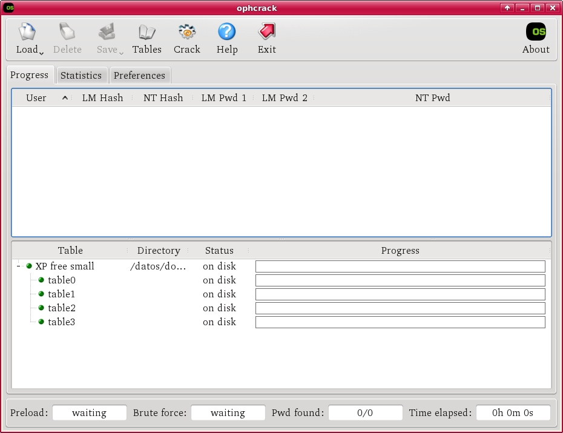This screenshot has height=433, width=563.
Task: Click the greyed-out Delete toolbar icon
Action: click(67, 32)
